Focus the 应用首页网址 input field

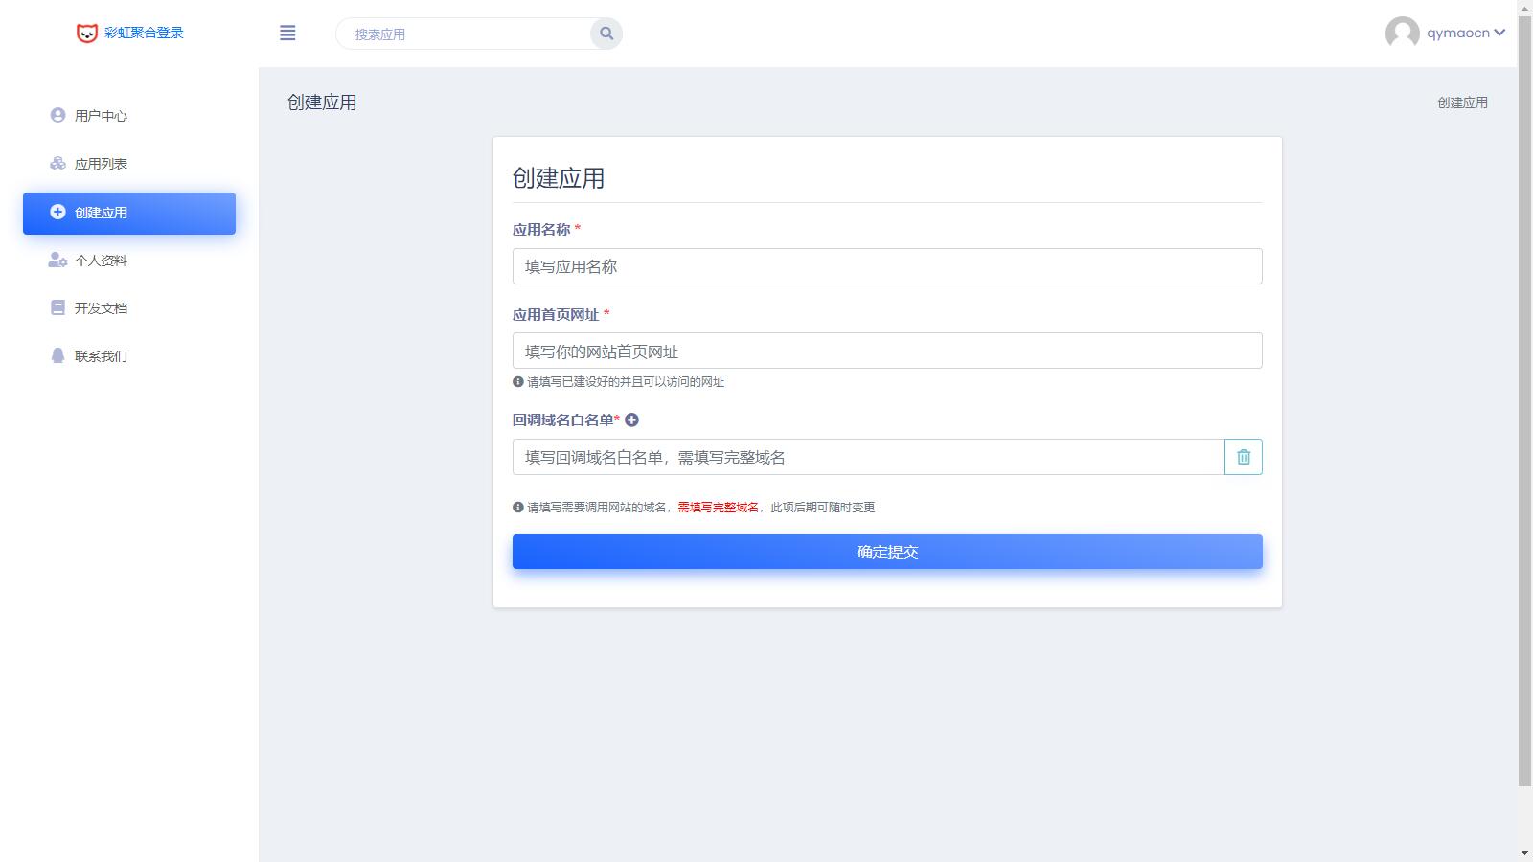pos(887,351)
